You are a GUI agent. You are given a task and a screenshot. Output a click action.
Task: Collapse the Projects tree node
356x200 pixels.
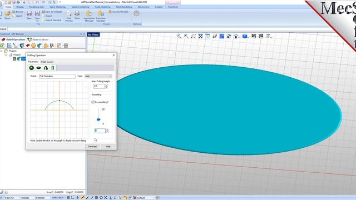pos(1,51)
